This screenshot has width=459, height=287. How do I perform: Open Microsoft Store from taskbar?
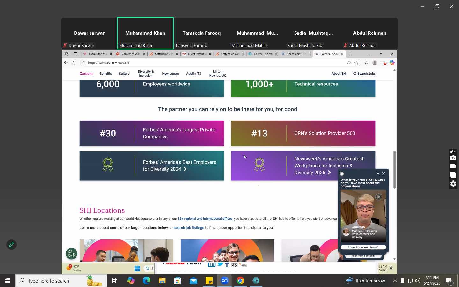coord(178,281)
